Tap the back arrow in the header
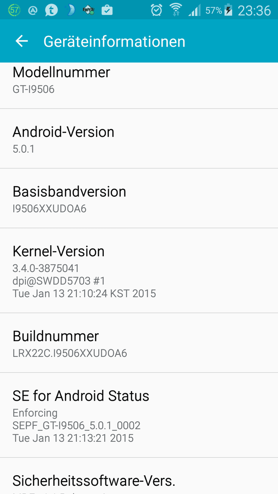 pos(22,41)
